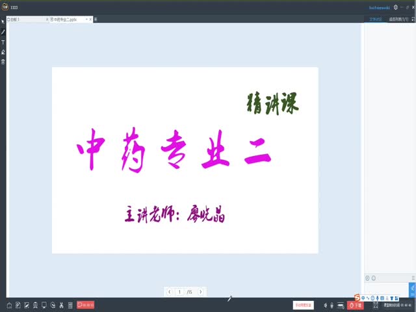Select the text T tool
This screenshot has width=416, height=312.
tap(3, 42)
